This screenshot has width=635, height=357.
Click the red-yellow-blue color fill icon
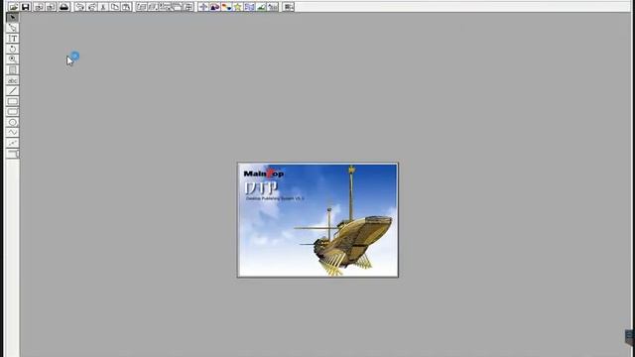(x=226, y=7)
